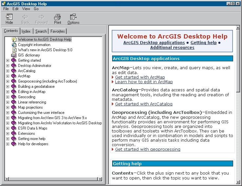Image resolution: width=242 pixels, height=186 pixels.
Task: Select 'GIS dictionary' topic text
Action: point(29,55)
